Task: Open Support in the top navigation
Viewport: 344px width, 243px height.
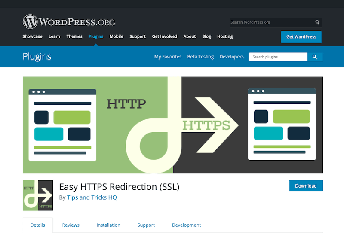Action: click(x=138, y=36)
